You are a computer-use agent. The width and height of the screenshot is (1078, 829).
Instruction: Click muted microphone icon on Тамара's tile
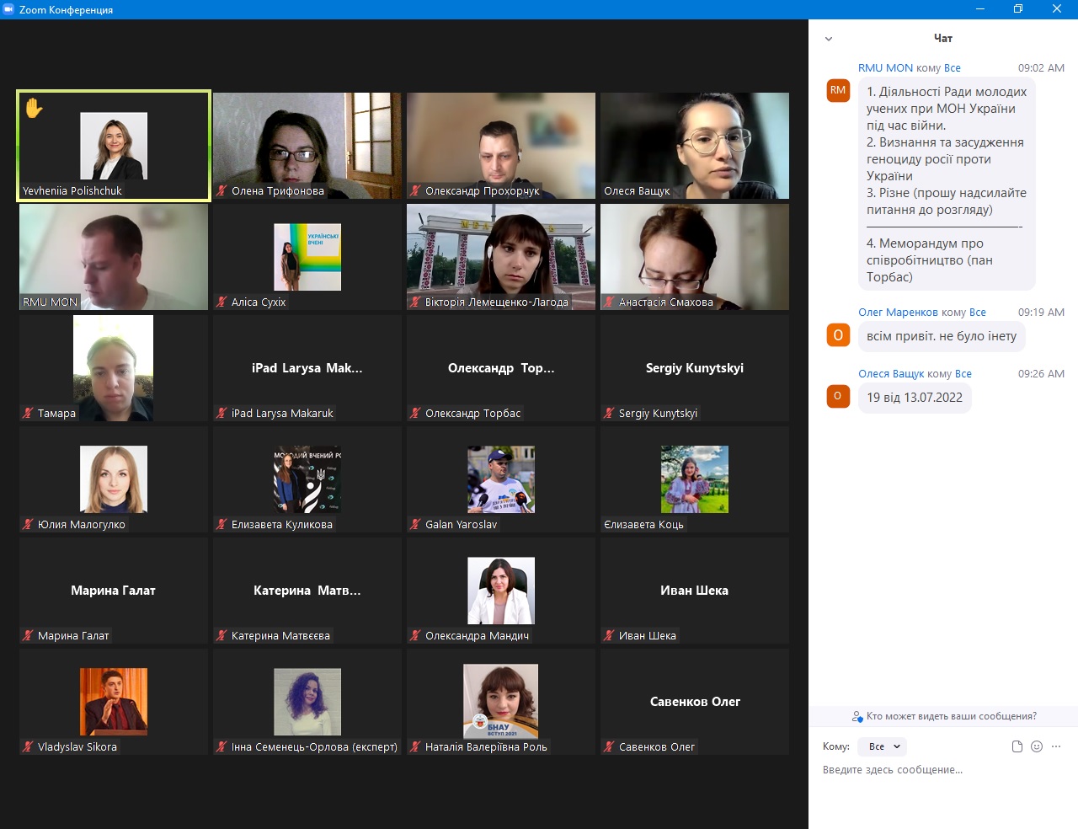tap(28, 414)
